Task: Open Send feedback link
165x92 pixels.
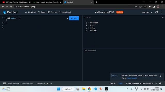Action: point(27,84)
